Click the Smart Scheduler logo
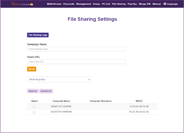This screenshot has height=133, width=184. tap(22, 4)
